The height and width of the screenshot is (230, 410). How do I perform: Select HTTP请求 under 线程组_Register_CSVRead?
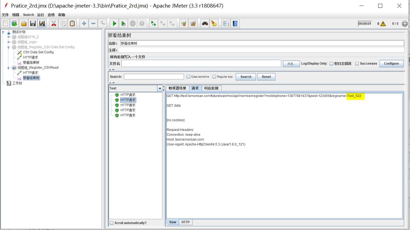coord(30,73)
